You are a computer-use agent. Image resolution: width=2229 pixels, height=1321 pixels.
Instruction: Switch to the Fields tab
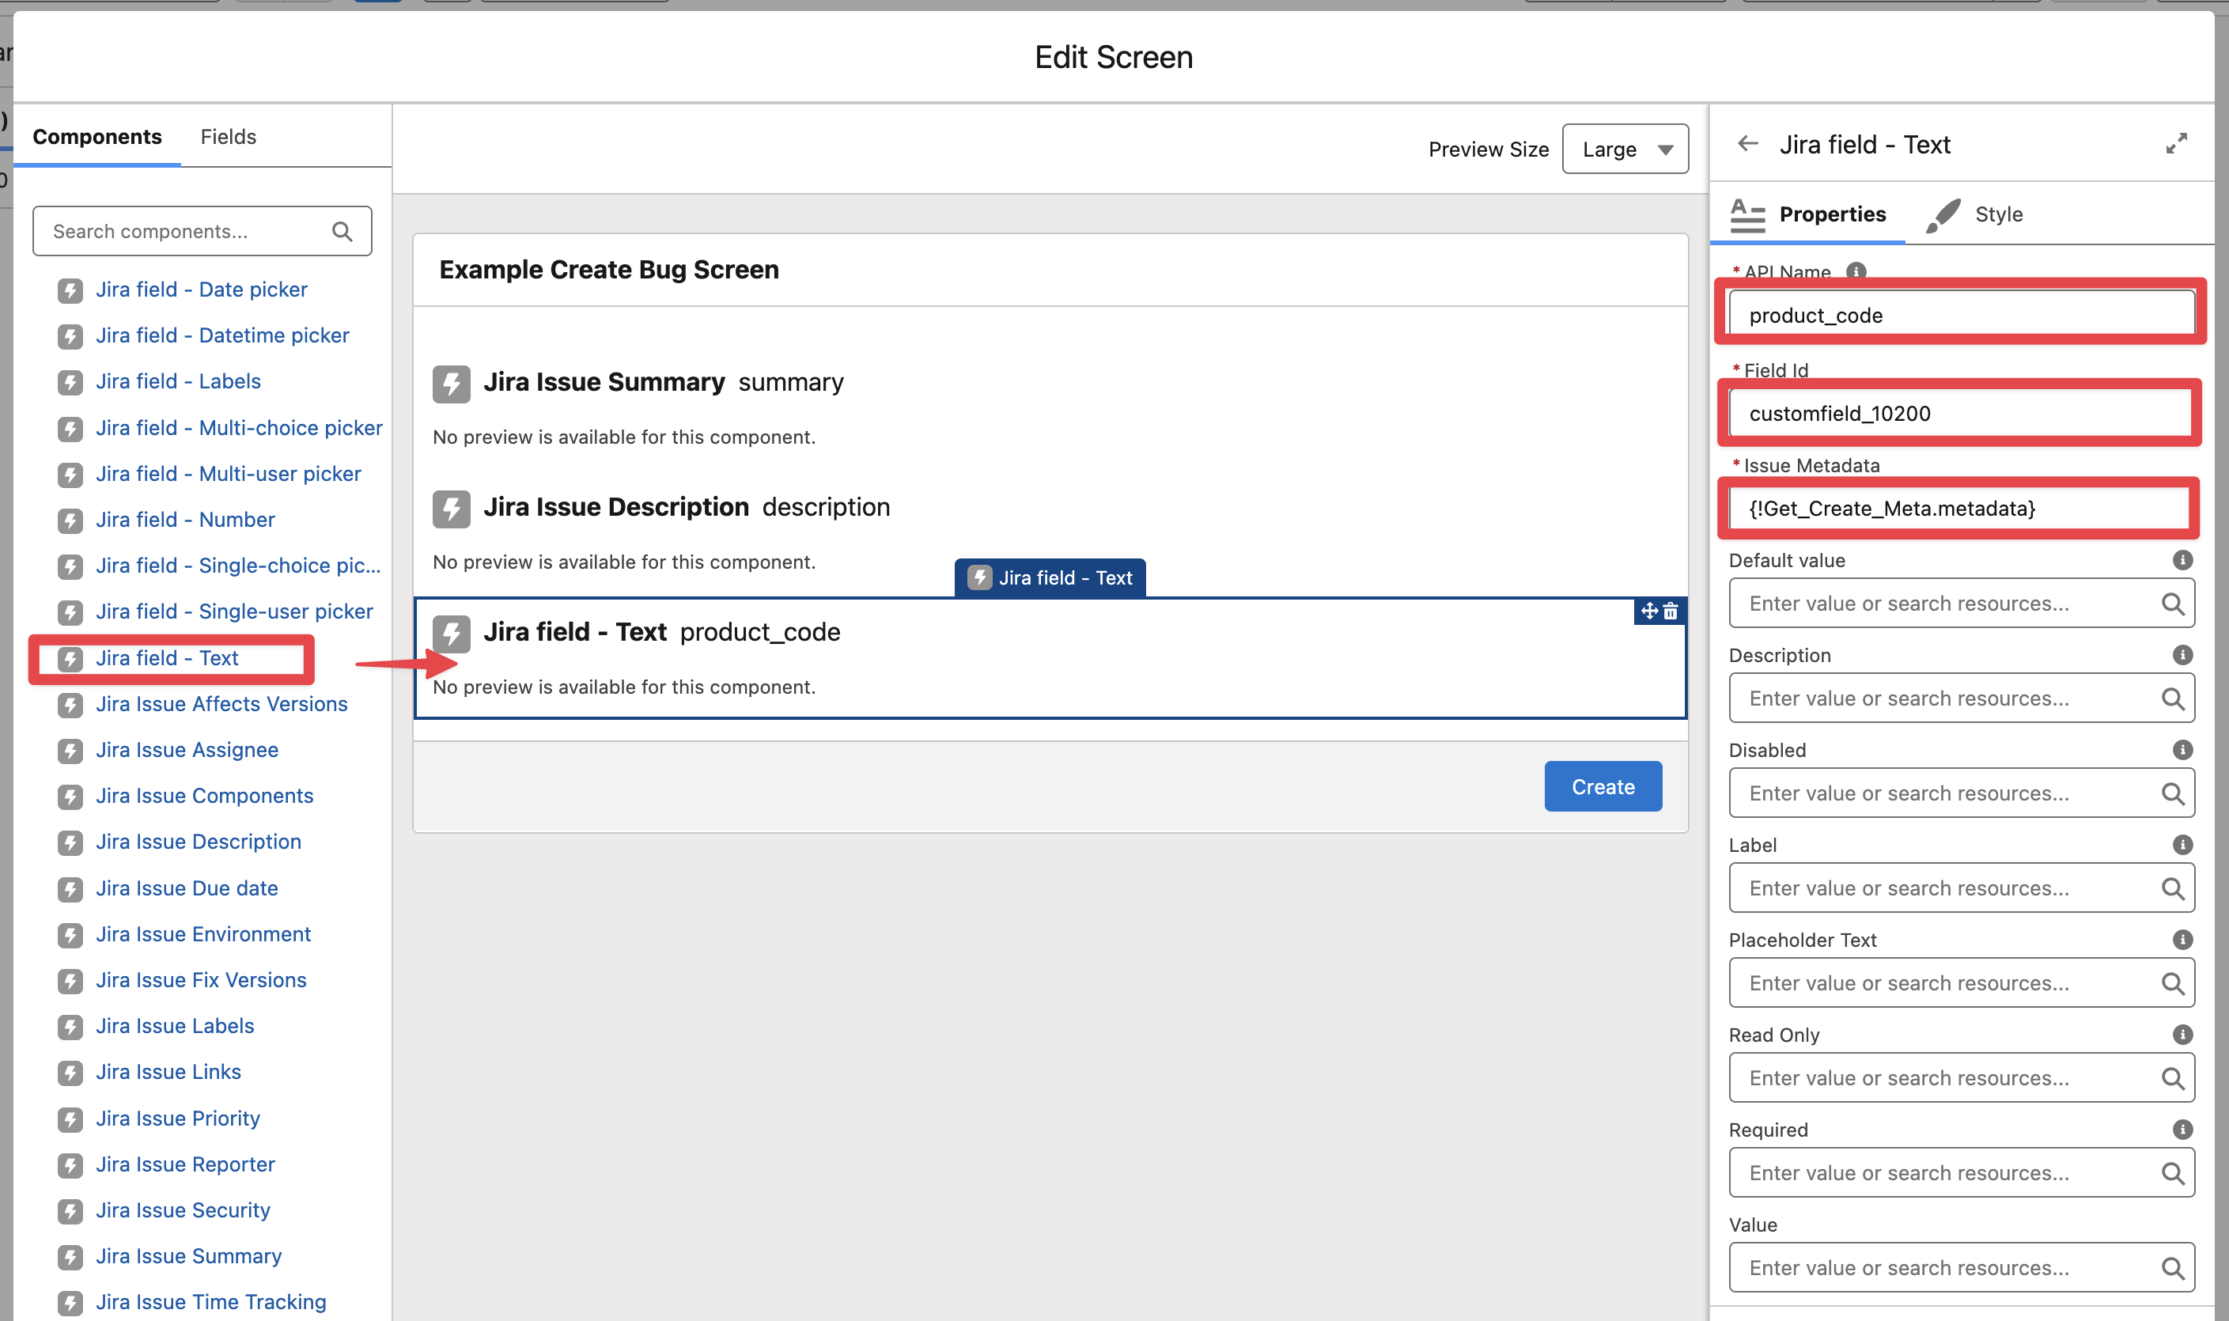(228, 137)
